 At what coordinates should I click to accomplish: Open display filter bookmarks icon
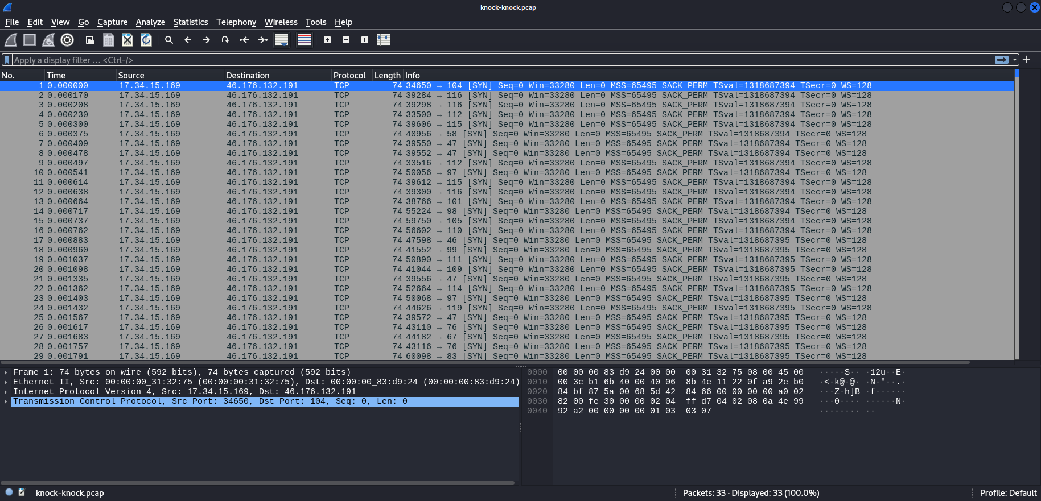pyautogui.click(x=7, y=60)
